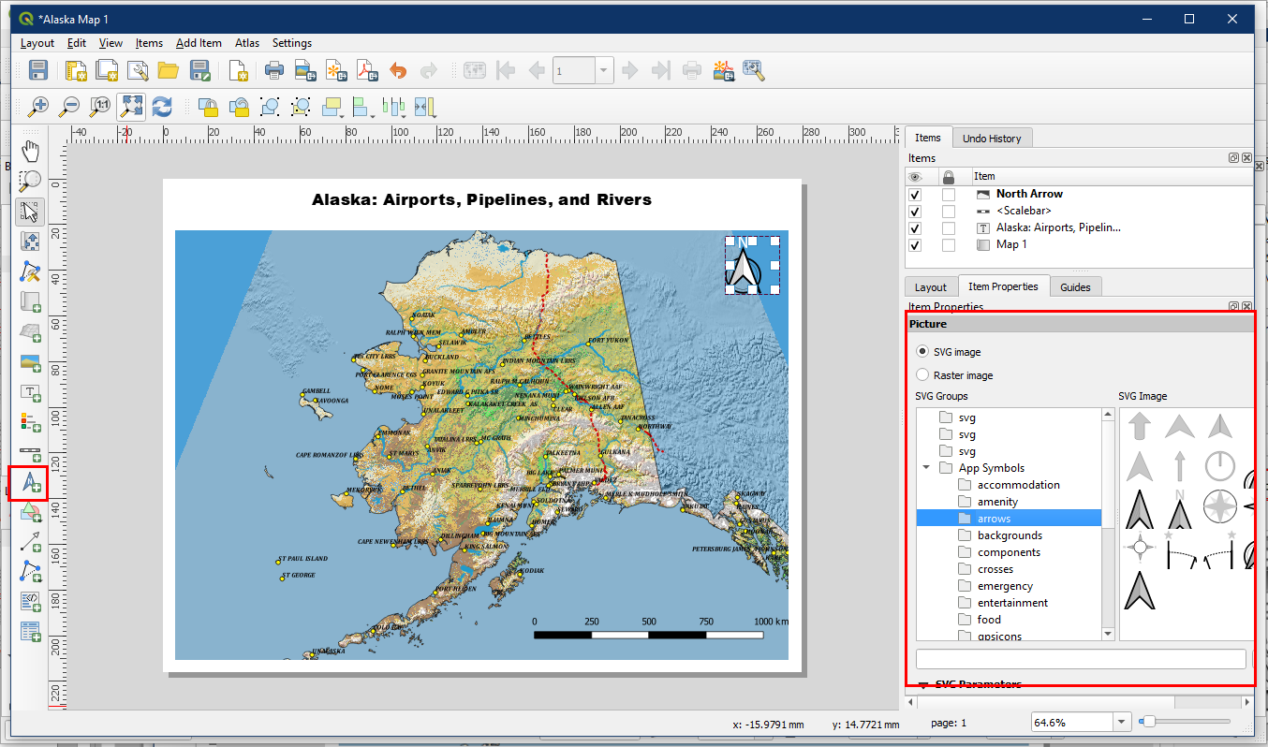
Task: Click the SVG path input field
Action: pos(1080,659)
